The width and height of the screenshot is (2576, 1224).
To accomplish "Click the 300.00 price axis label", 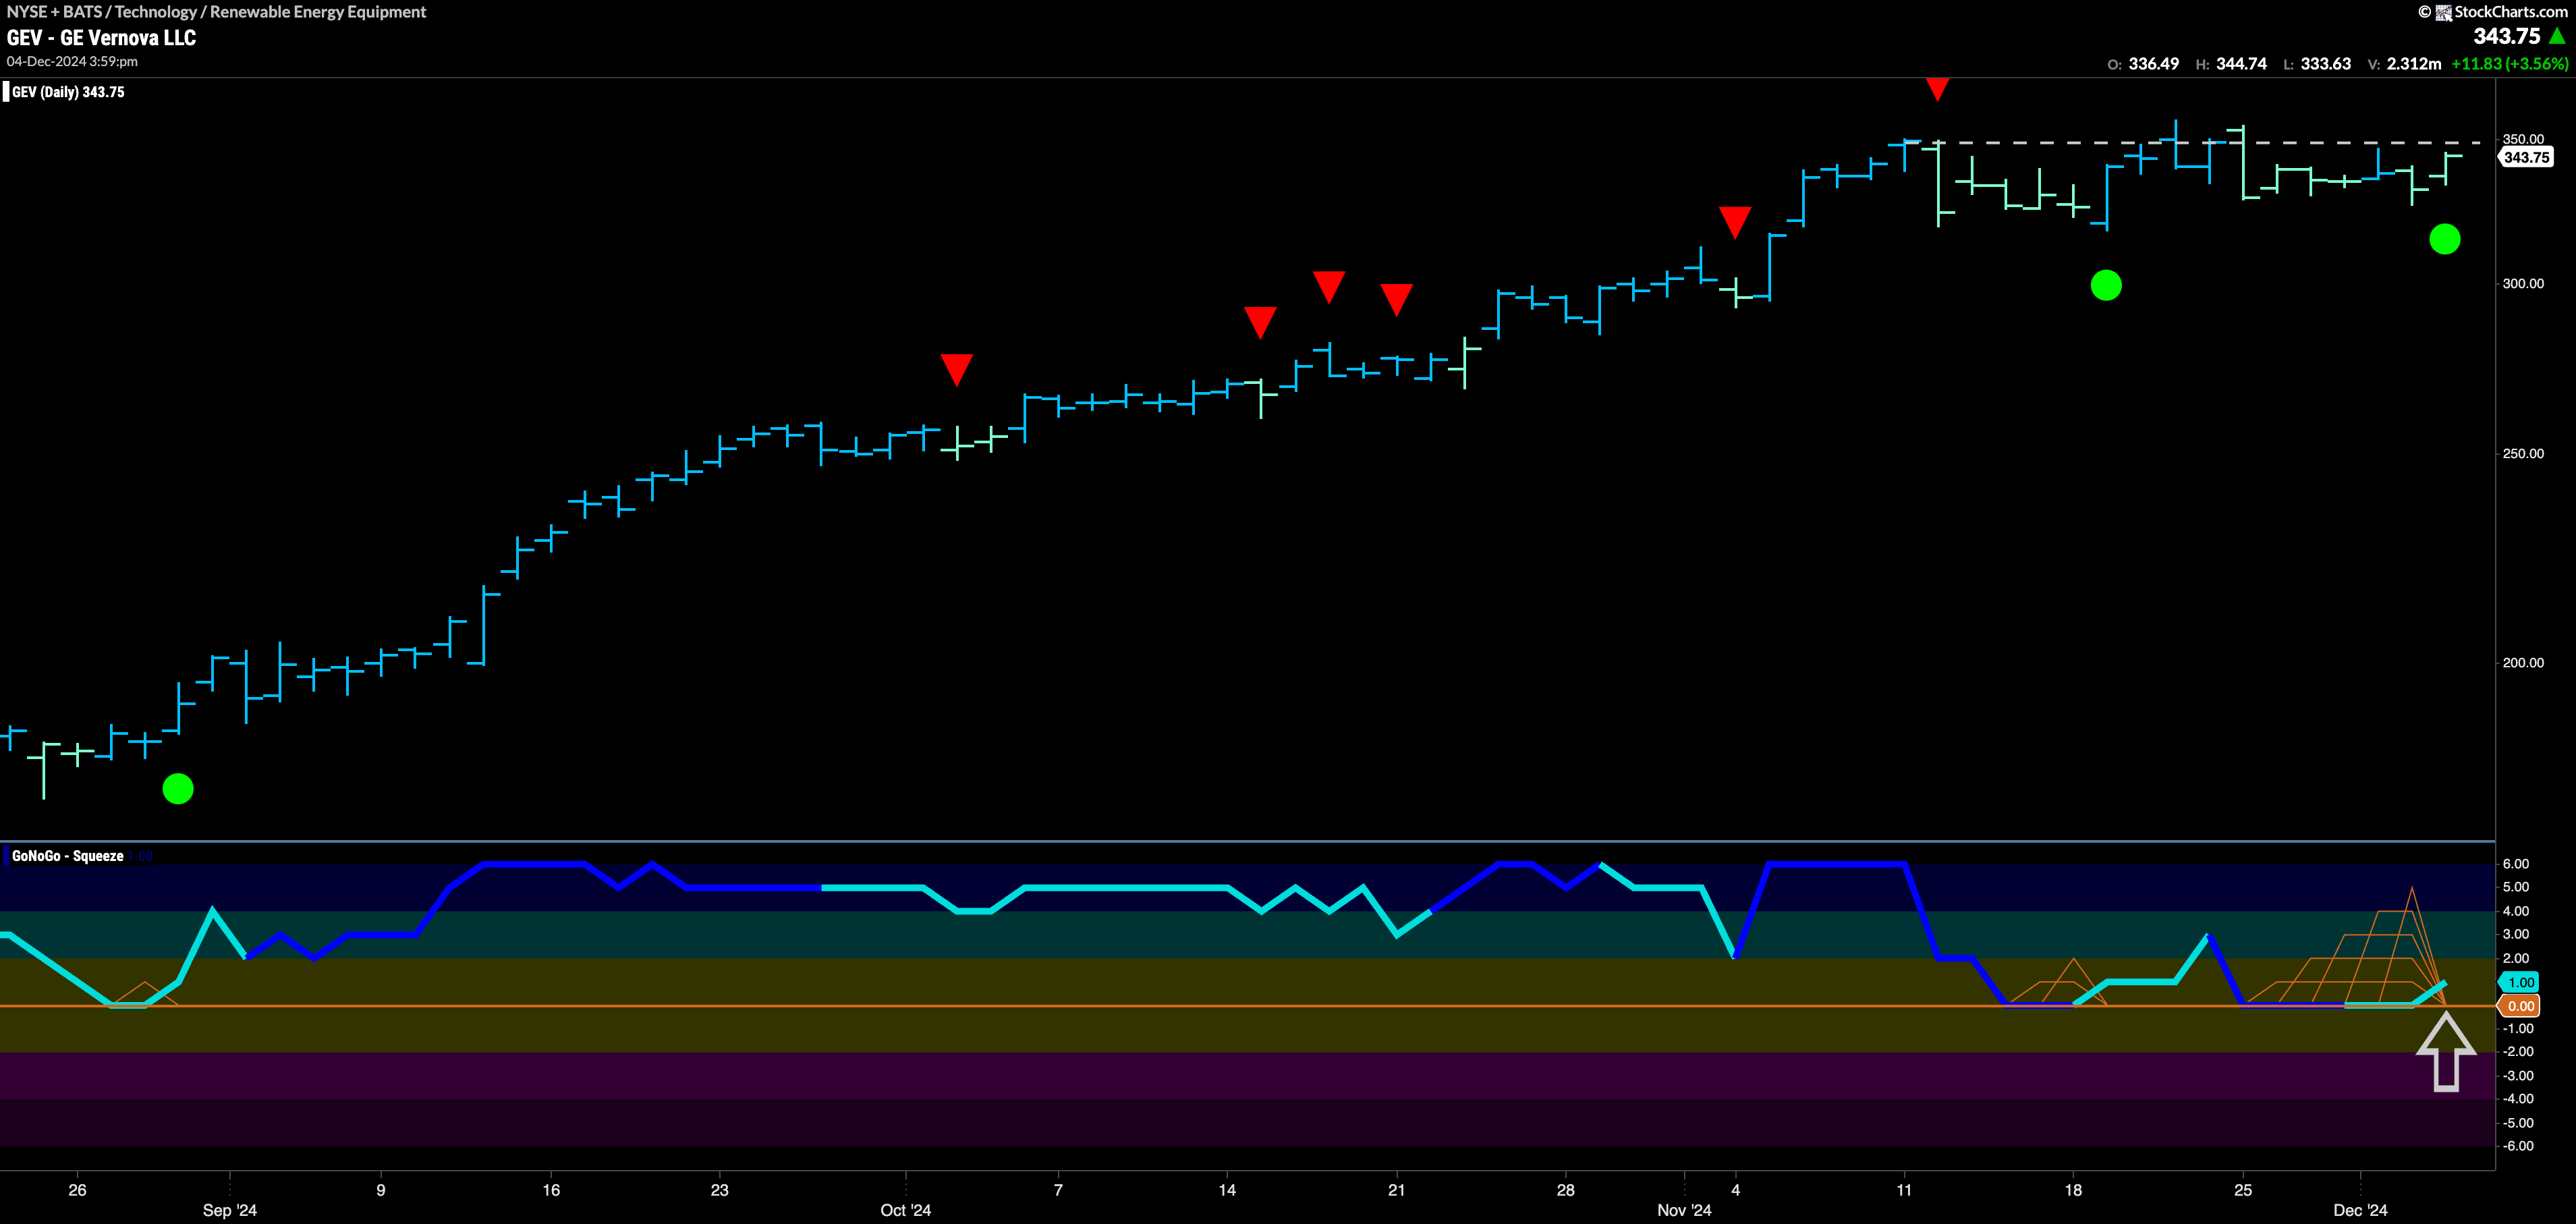I will coord(2523,283).
